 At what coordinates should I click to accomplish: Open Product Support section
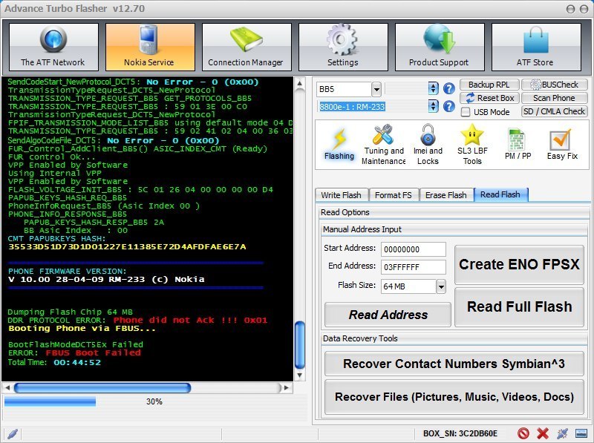point(439,47)
